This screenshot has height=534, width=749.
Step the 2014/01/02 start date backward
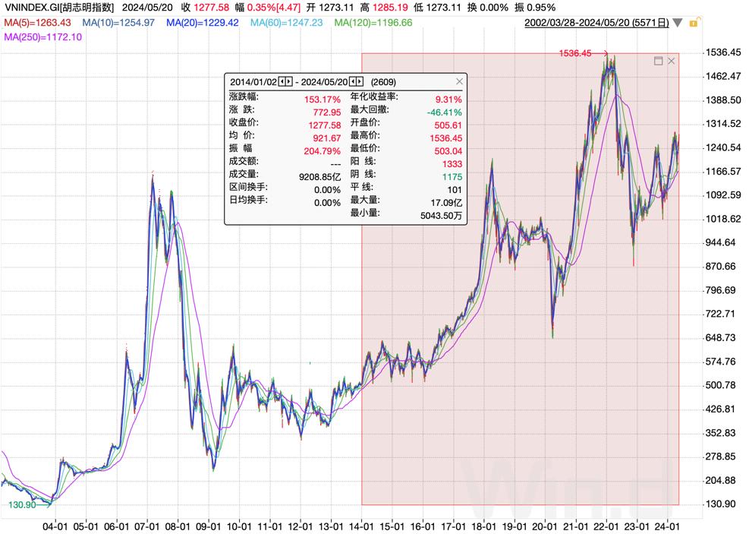click(x=282, y=82)
